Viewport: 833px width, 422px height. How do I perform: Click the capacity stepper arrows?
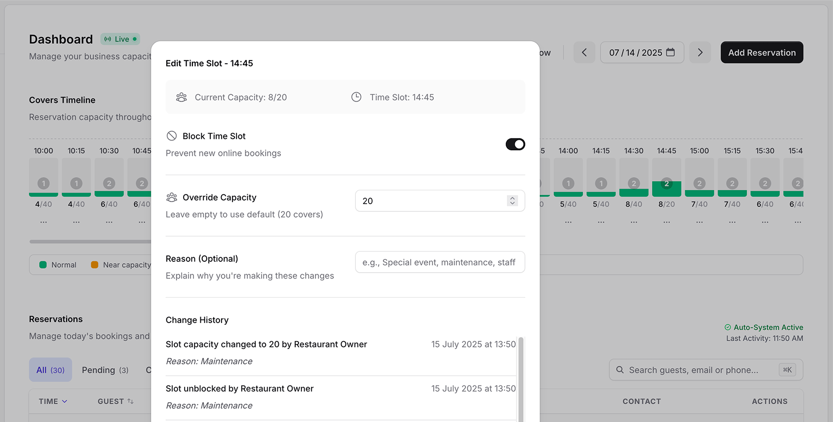(512, 201)
